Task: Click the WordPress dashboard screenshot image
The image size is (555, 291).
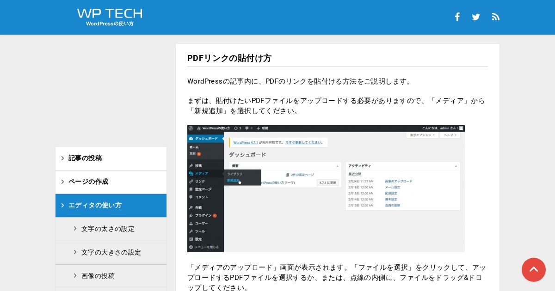Action: [x=326, y=188]
